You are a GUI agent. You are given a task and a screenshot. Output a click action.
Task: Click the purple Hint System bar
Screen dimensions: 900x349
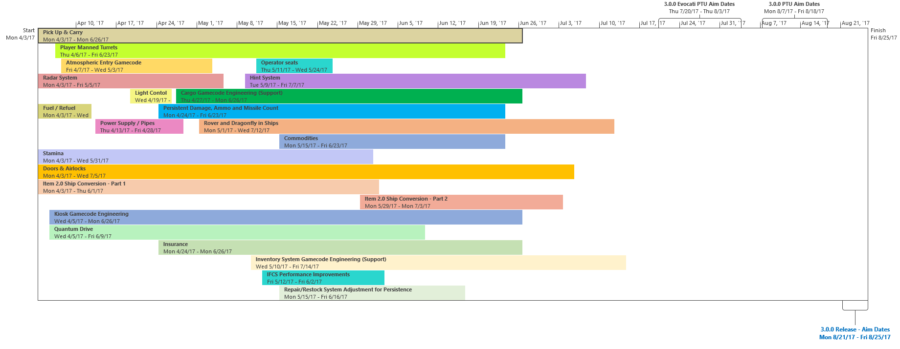[x=415, y=81]
